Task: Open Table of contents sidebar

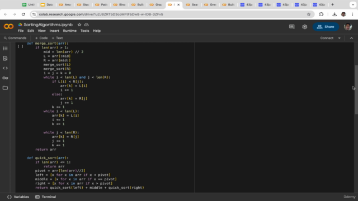Action: coord(5,49)
